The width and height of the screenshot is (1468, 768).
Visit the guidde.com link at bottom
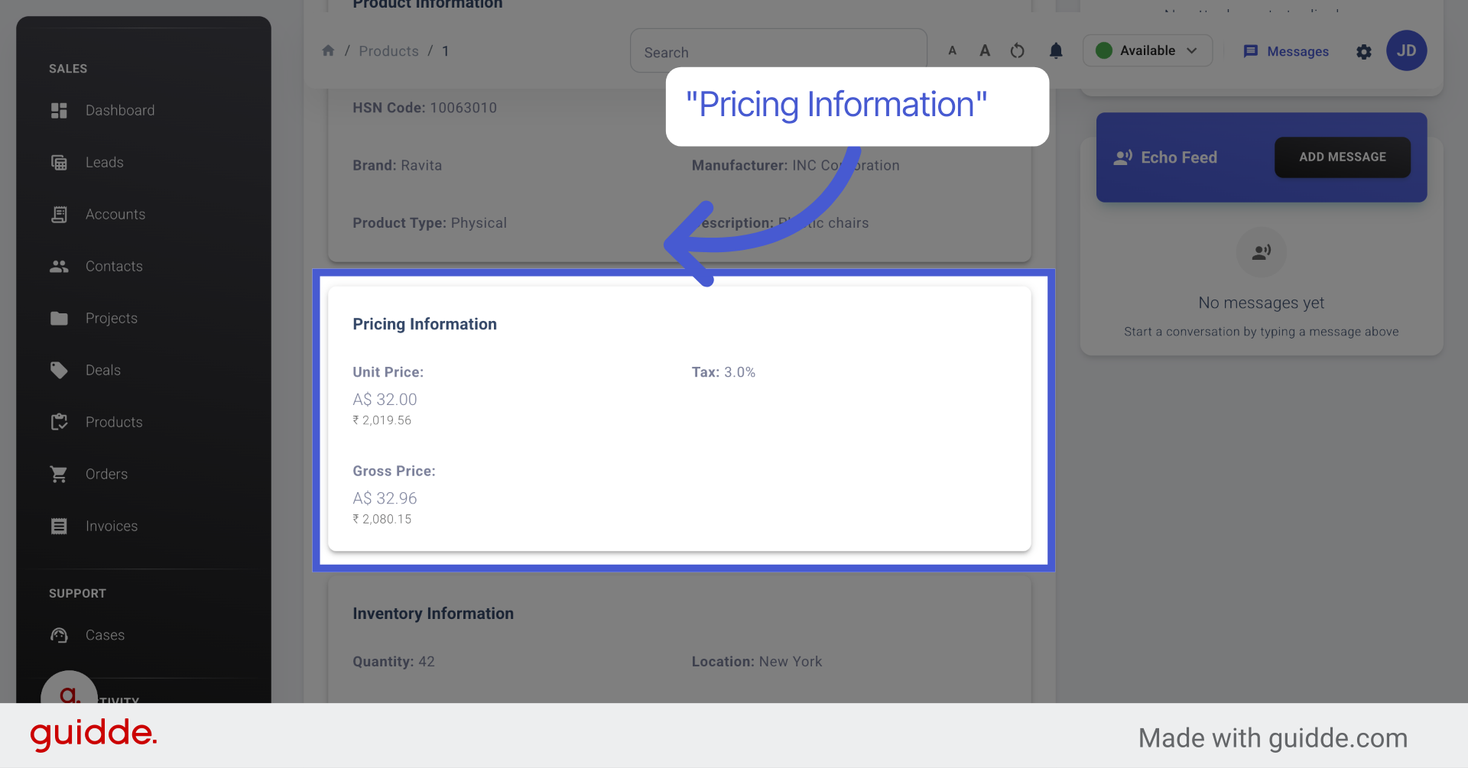[x=1272, y=737]
